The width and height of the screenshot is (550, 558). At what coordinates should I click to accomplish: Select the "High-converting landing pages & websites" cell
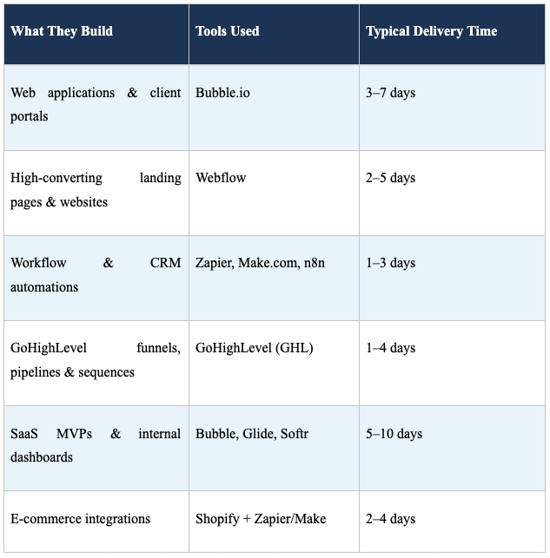coord(96,189)
